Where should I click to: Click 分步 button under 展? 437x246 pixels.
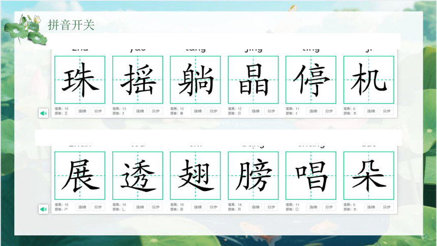(x=98, y=207)
